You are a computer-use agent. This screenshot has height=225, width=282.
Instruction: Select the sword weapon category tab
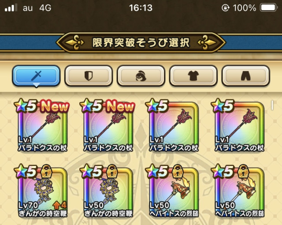tap(36, 75)
